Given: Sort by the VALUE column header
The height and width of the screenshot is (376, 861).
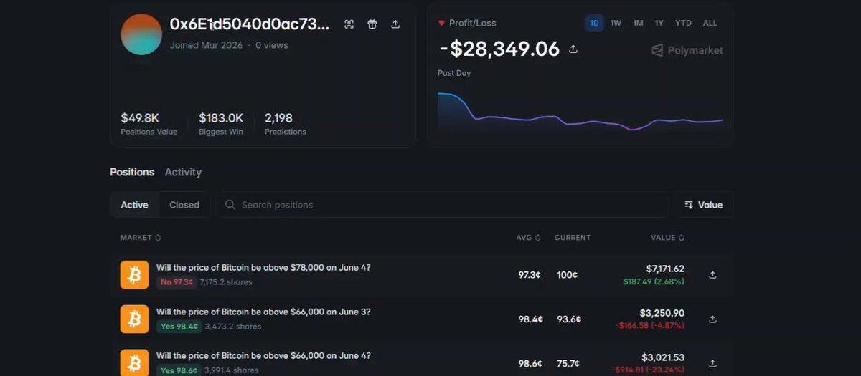Looking at the screenshot, I should tap(667, 238).
